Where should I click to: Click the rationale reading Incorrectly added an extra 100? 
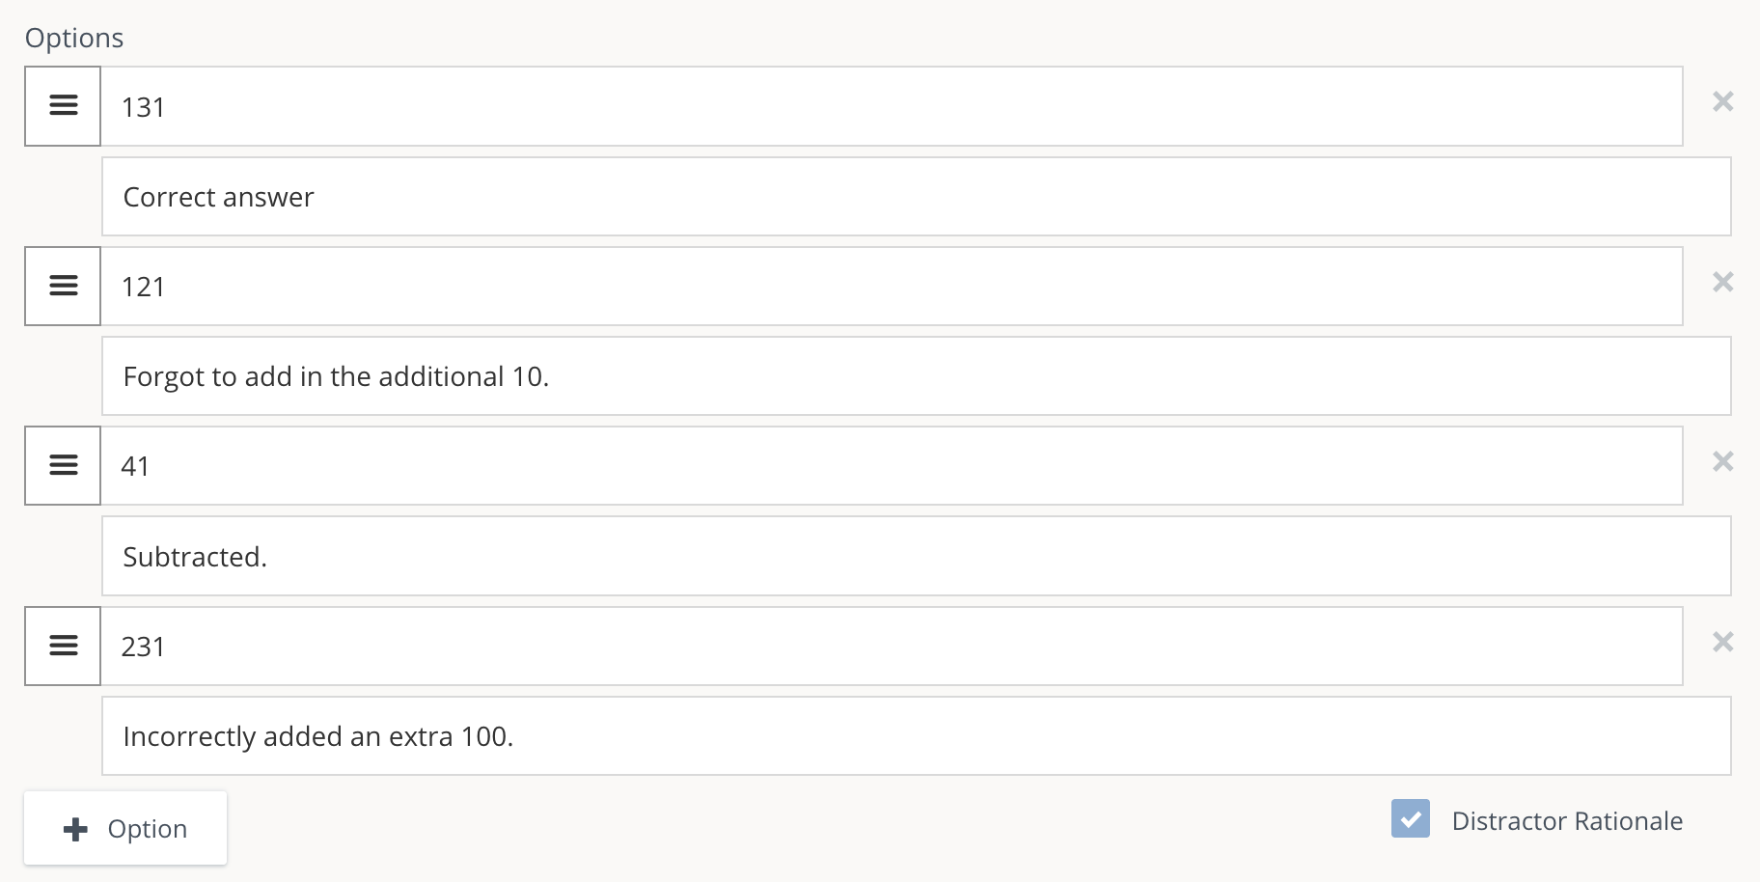pos(868,735)
